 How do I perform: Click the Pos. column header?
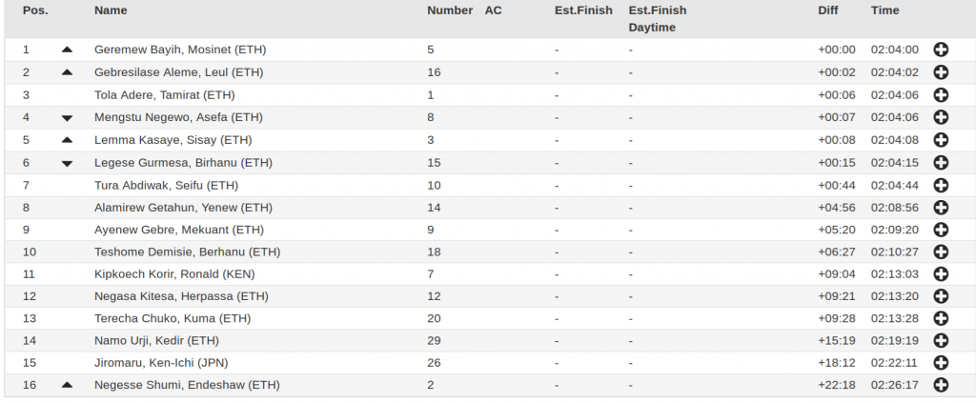click(x=35, y=10)
